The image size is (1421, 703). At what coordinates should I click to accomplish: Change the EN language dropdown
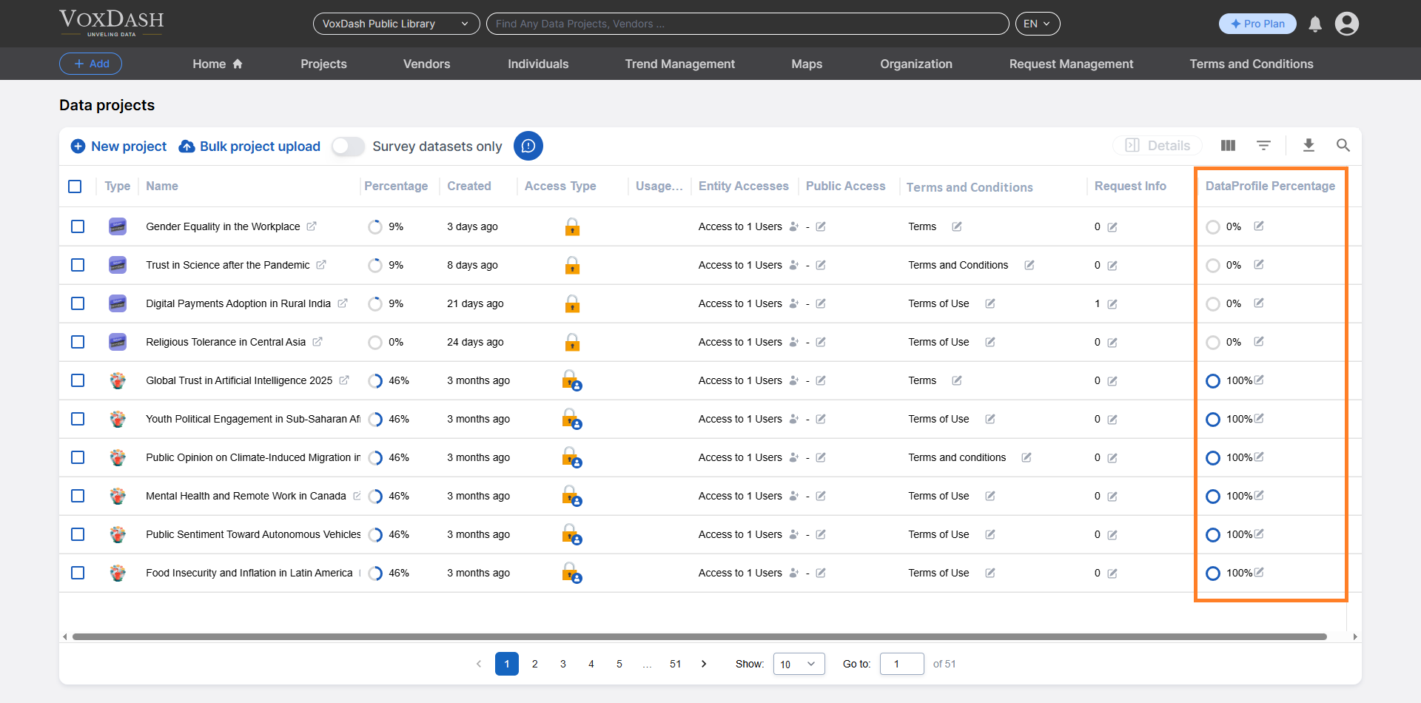1037,23
